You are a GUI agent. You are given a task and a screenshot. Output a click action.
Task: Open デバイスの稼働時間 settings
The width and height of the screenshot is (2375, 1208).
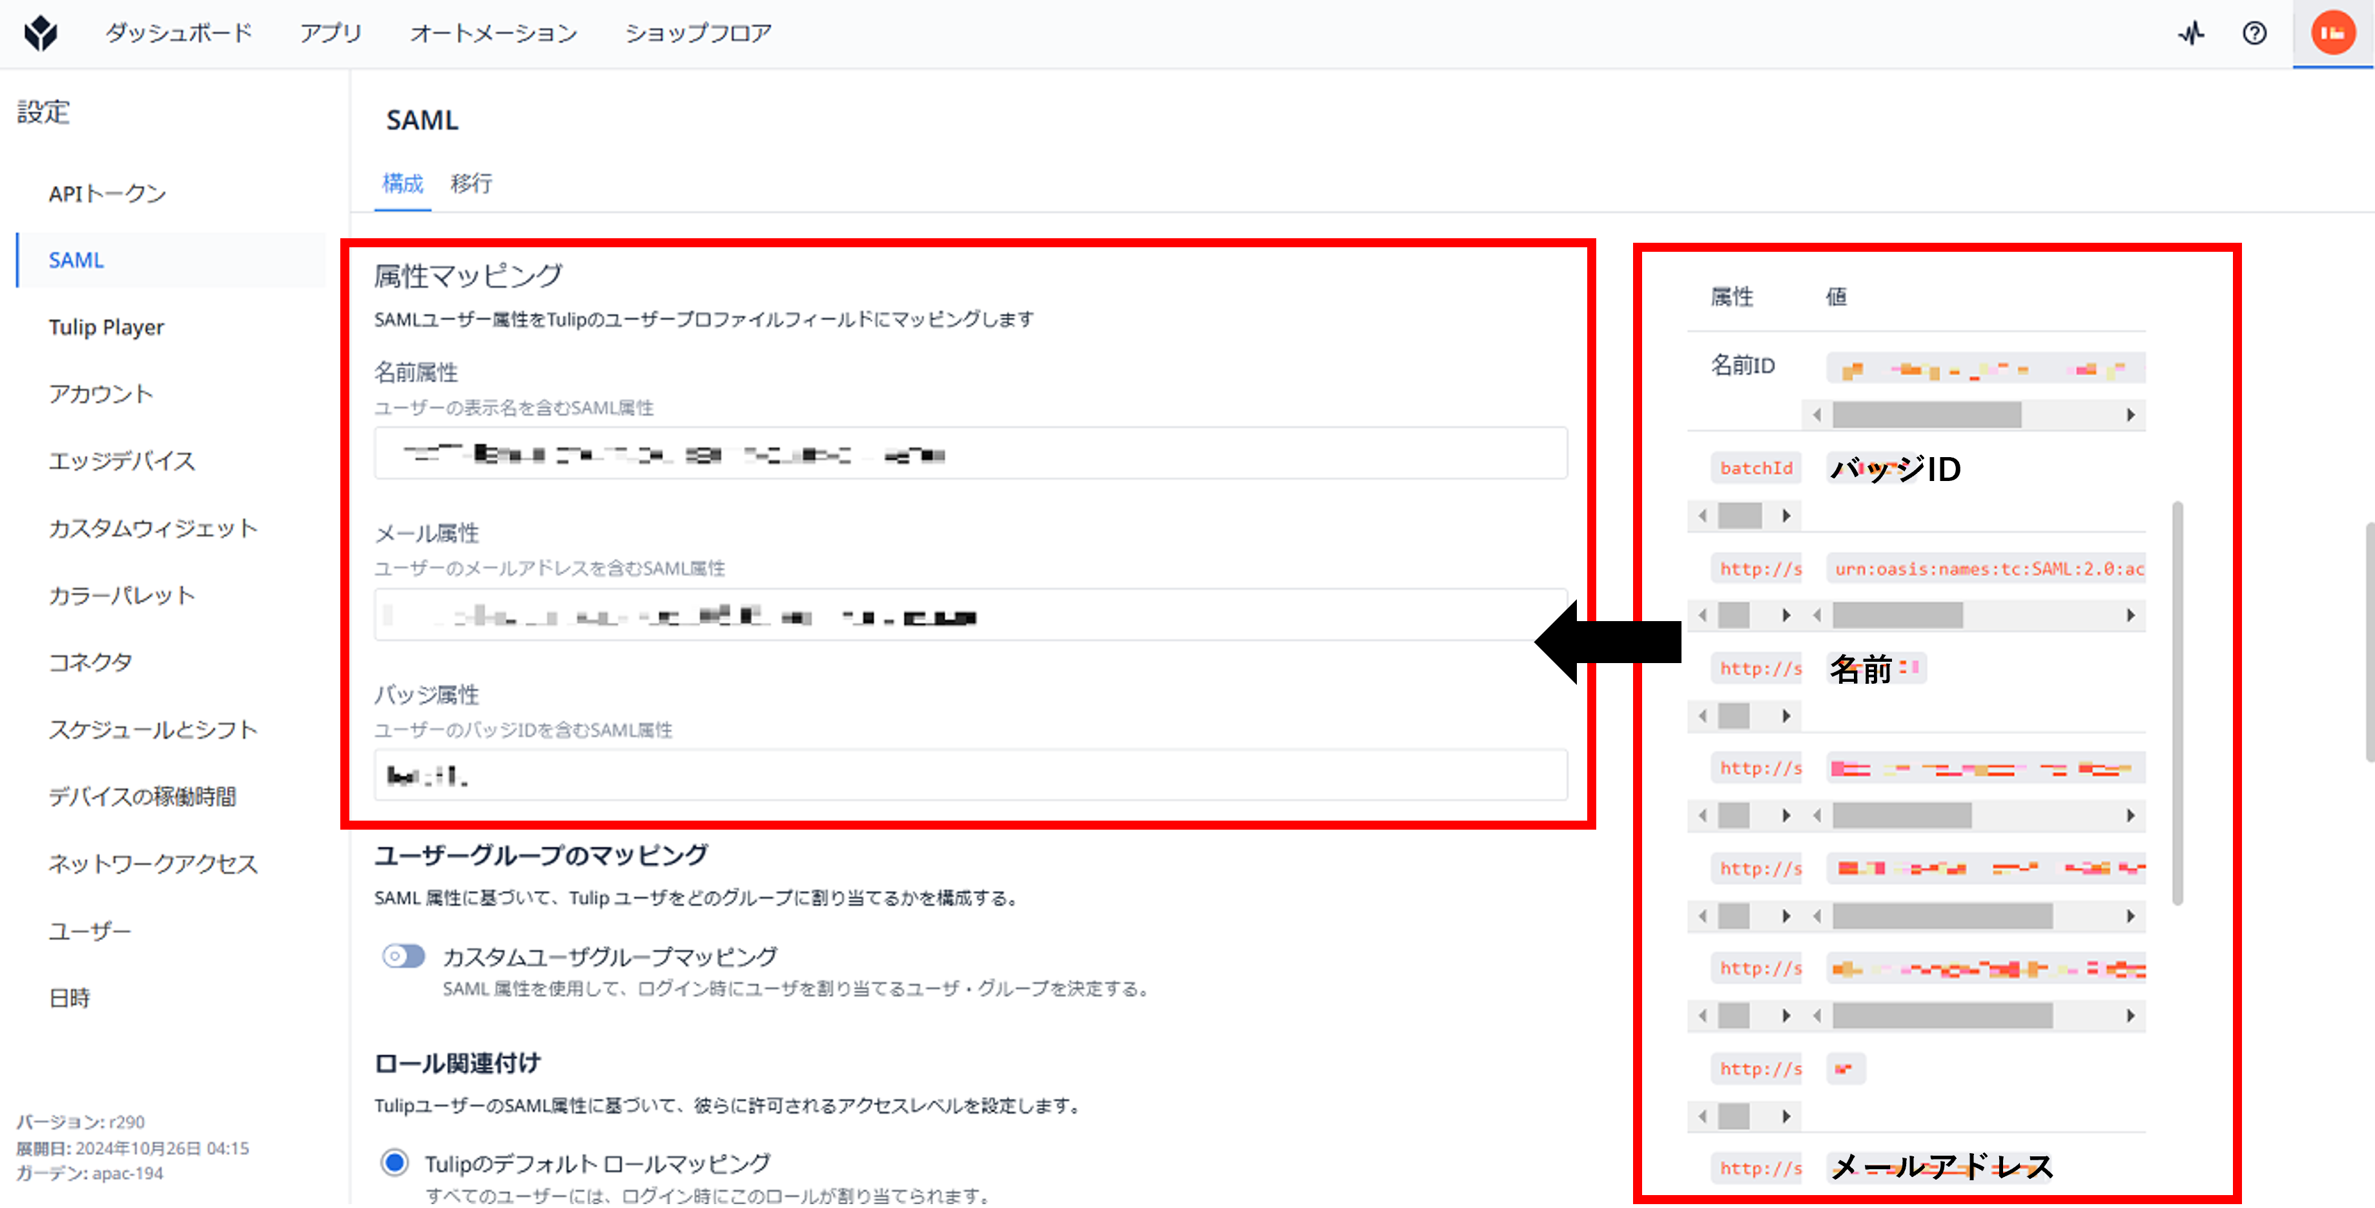pyautogui.click(x=143, y=797)
